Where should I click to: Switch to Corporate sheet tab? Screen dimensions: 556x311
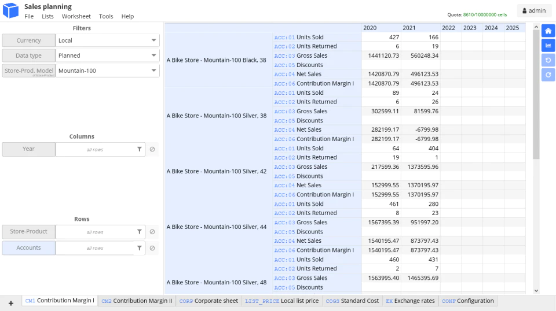(209, 301)
